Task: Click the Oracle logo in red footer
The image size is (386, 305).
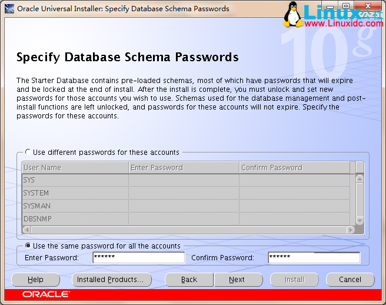Action: click(x=46, y=294)
